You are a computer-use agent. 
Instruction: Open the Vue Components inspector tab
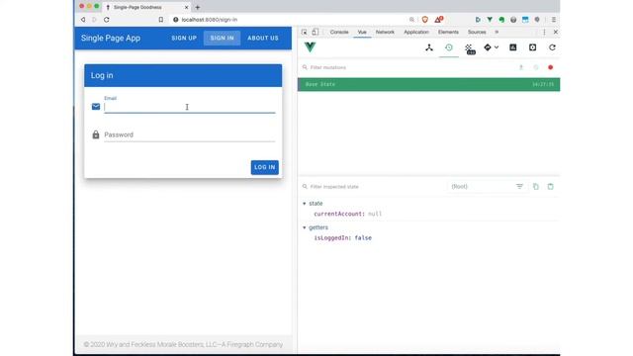(x=428, y=47)
